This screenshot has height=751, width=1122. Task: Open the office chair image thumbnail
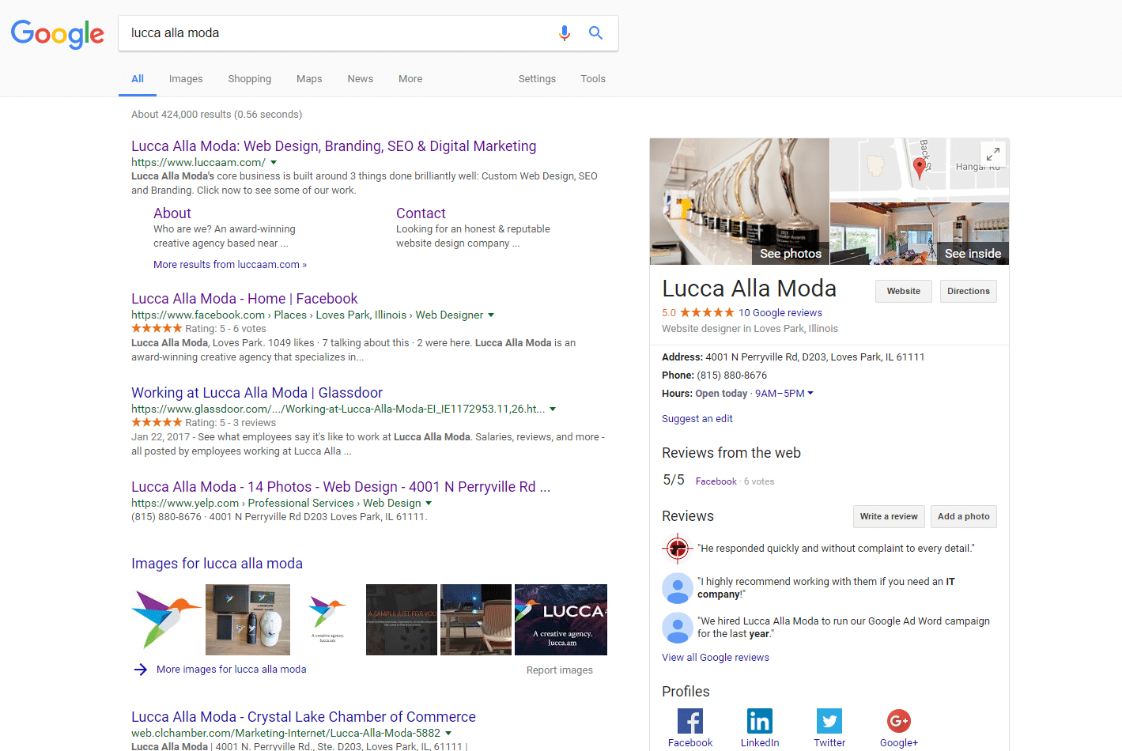pyautogui.click(x=476, y=620)
